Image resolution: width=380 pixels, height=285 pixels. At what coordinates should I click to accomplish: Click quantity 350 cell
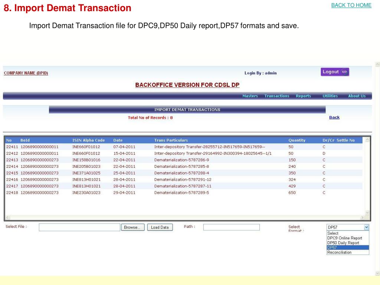(x=292, y=173)
